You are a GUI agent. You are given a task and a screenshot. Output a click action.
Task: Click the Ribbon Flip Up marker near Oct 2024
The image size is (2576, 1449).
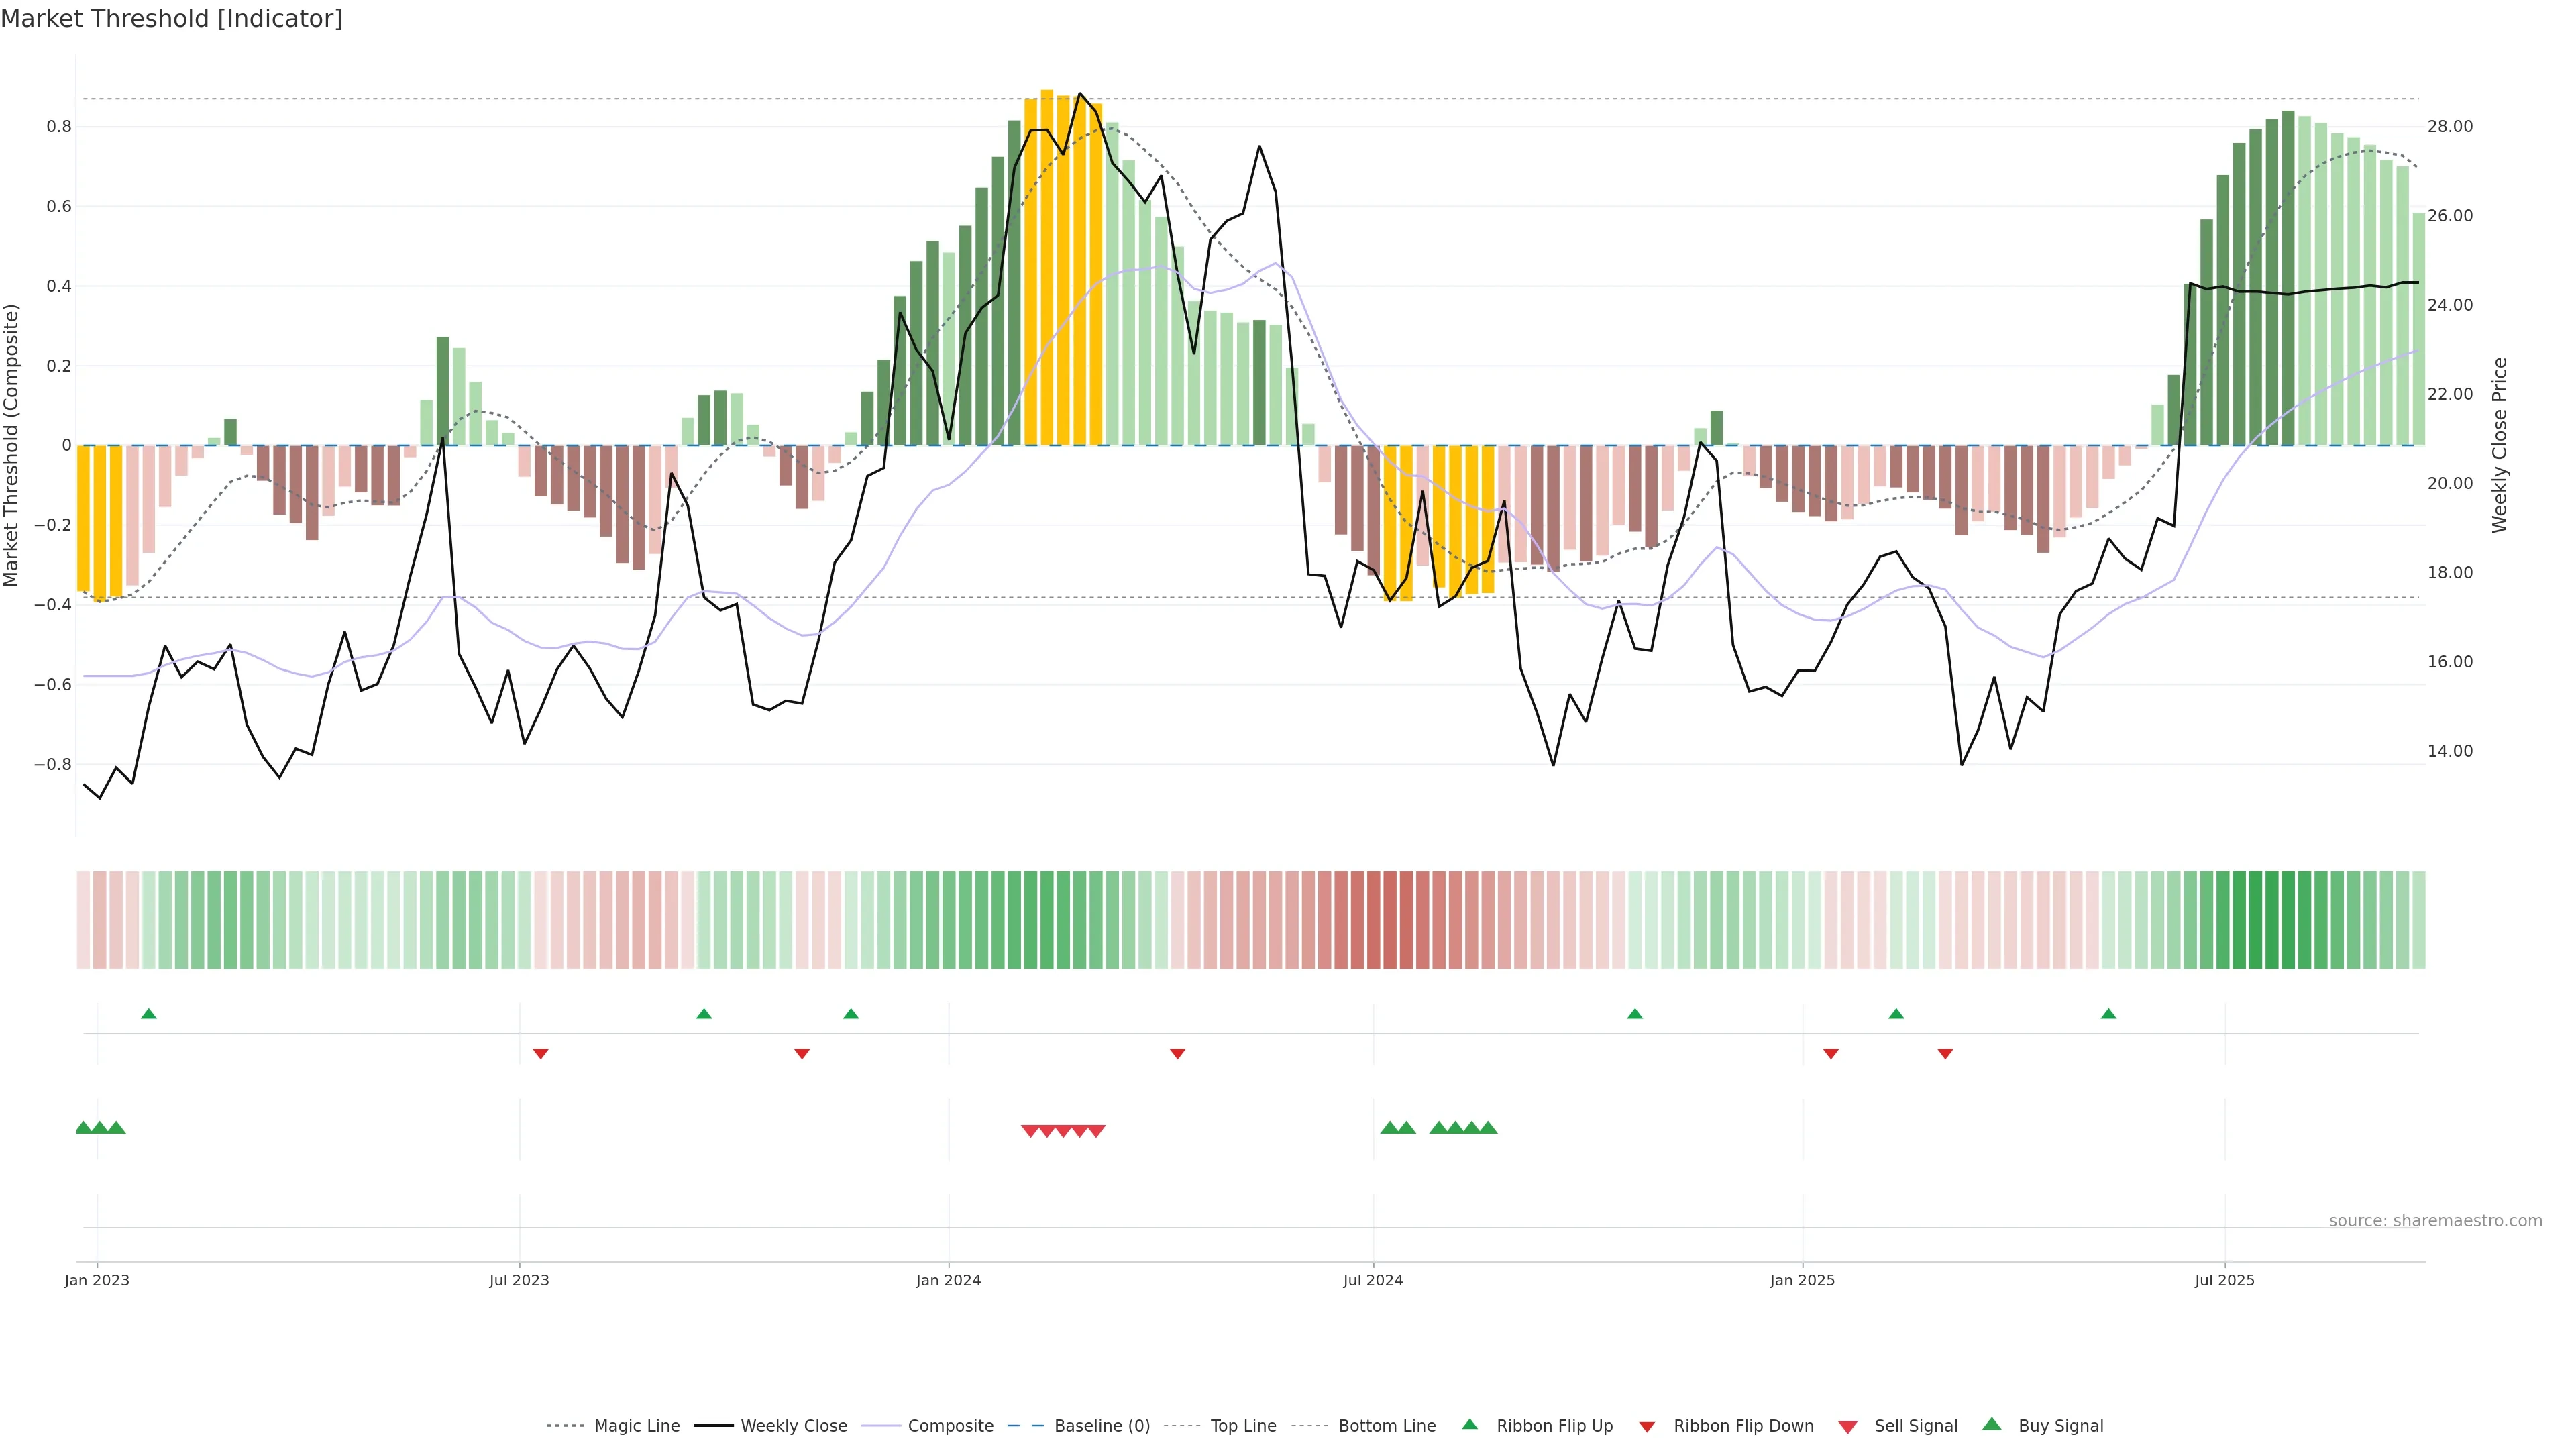[1635, 1014]
